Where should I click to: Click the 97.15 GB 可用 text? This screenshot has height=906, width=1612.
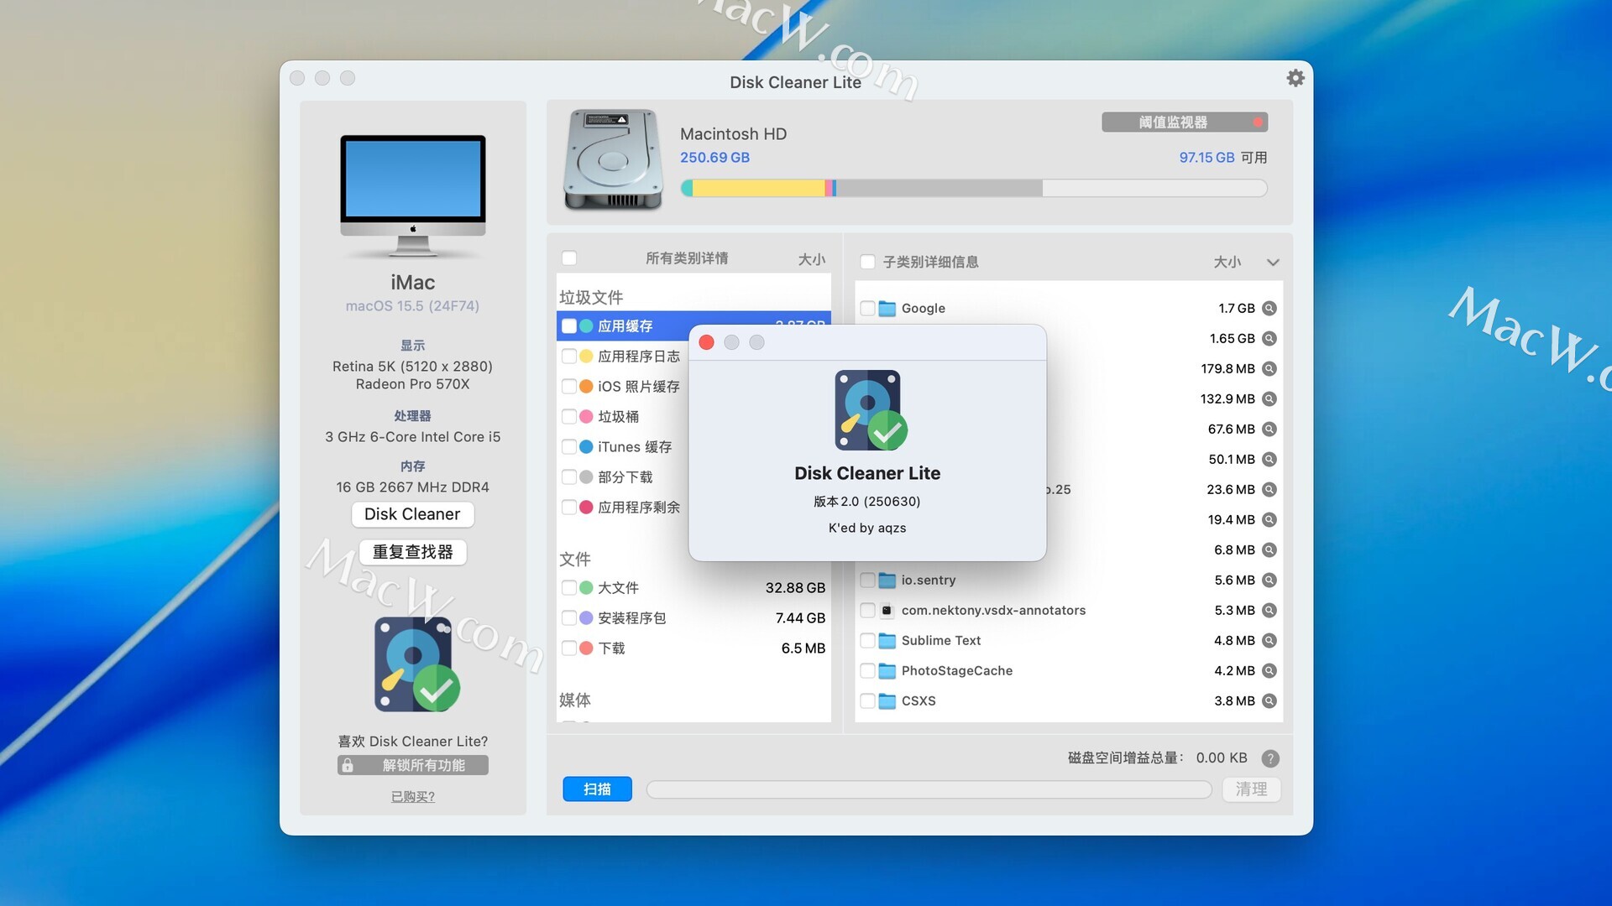1223,158
